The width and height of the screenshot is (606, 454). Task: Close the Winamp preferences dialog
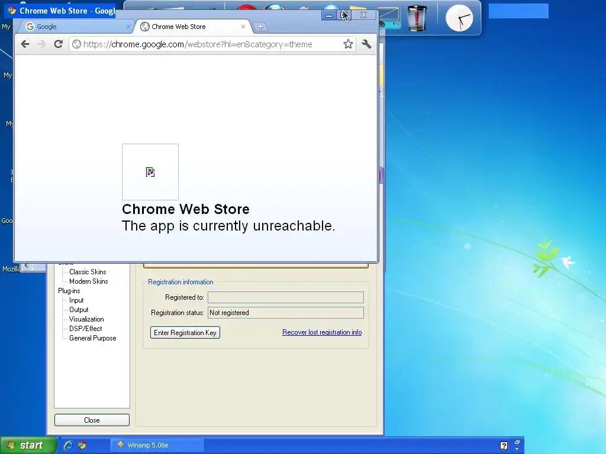click(92, 420)
